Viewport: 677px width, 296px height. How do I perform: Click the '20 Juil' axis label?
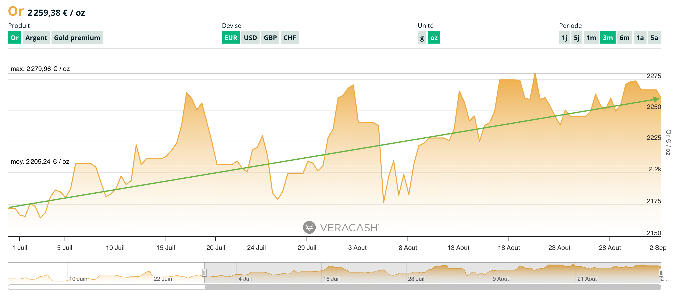216,247
